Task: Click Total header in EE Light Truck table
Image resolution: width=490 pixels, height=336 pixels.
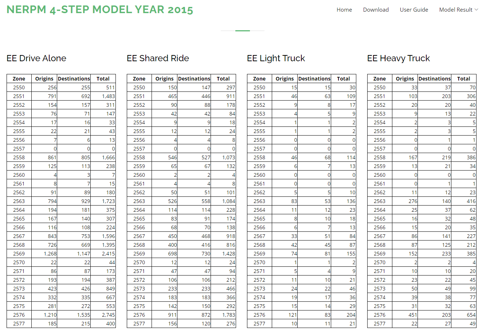Action: (x=343, y=79)
